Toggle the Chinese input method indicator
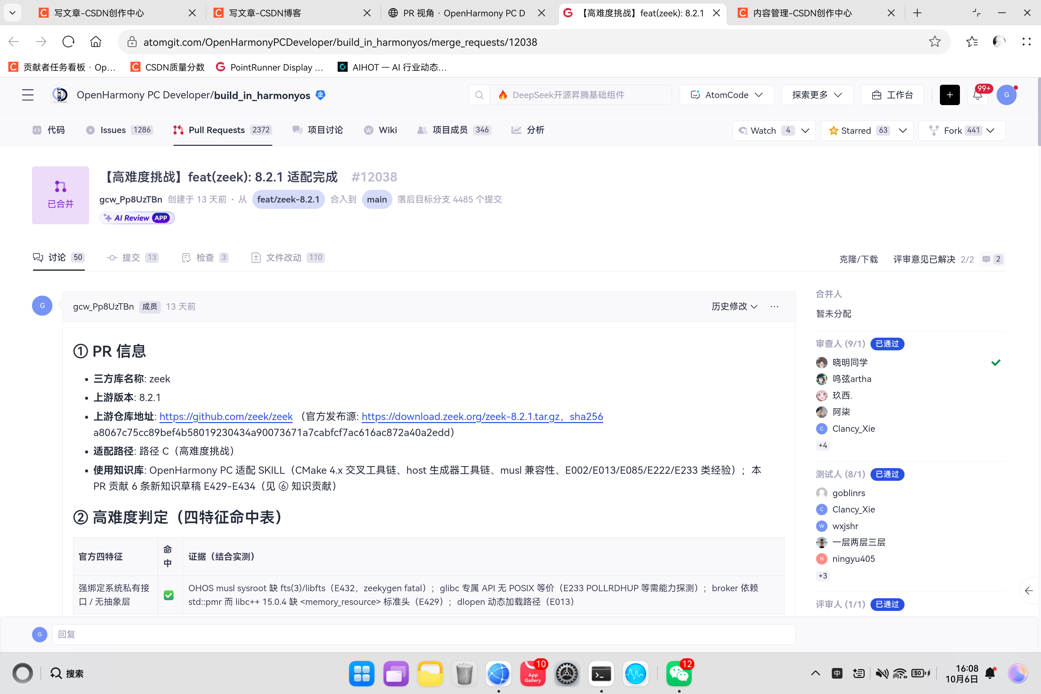The height and width of the screenshot is (694, 1041). (x=836, y=674)
